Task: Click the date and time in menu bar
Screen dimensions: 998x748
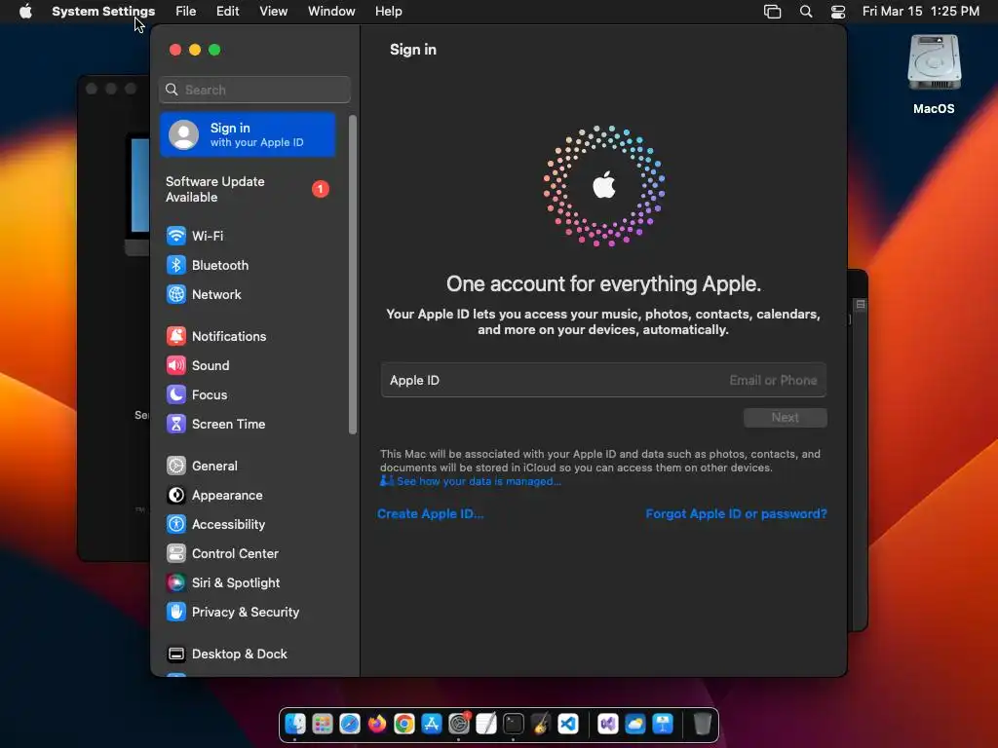Action: click(x=920, y=12)
